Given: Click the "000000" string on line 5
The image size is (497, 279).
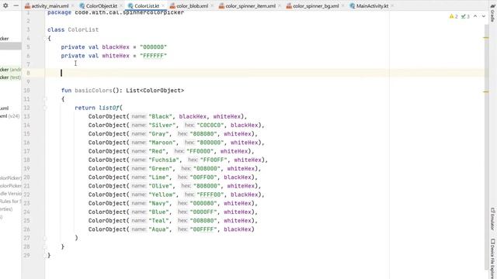Looking at the screenshot, I should [154, 47].
